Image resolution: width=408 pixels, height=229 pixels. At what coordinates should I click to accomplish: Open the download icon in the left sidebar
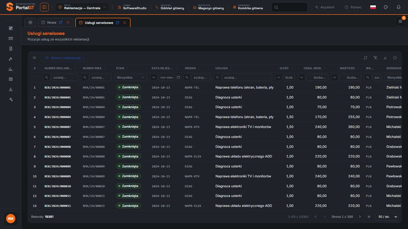click(x=11, y=89)
